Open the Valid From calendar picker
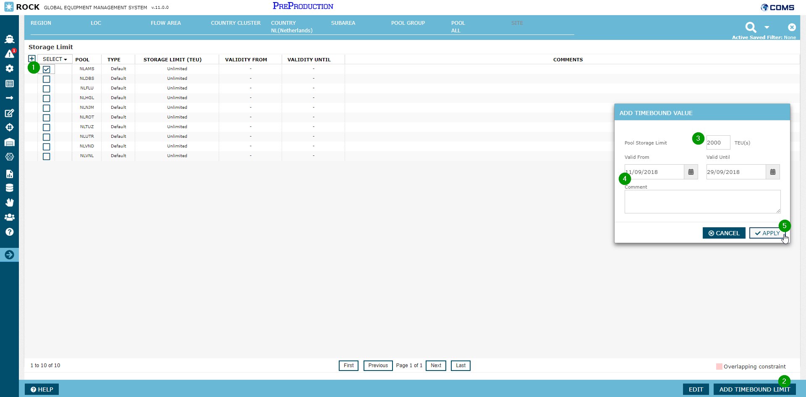Image resolution: width=806 pixels, height=397 pixels. (691, 172)
